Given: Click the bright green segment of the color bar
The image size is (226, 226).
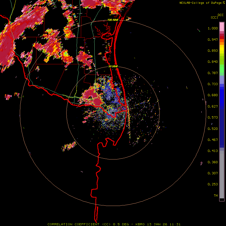Looking at the screenshot, I should [x=222, y=69].
